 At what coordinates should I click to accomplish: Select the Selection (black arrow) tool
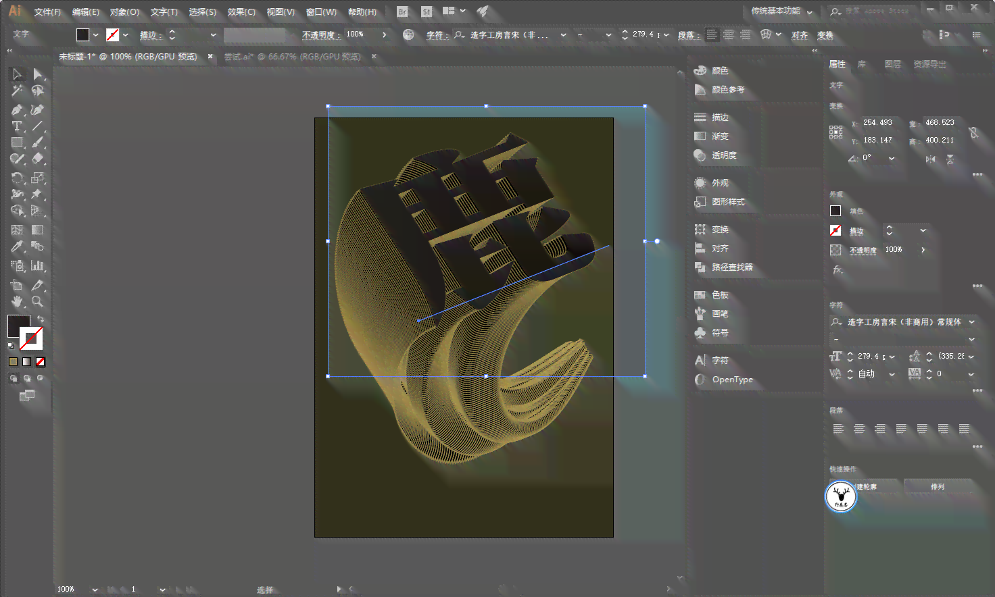click(17, 74)
